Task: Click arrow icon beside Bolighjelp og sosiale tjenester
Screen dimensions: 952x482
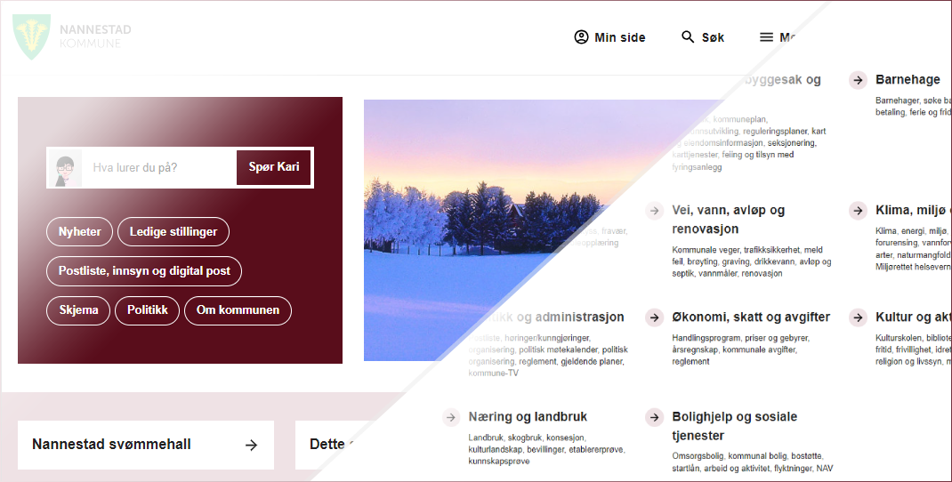Action: [x=654, y=417]
